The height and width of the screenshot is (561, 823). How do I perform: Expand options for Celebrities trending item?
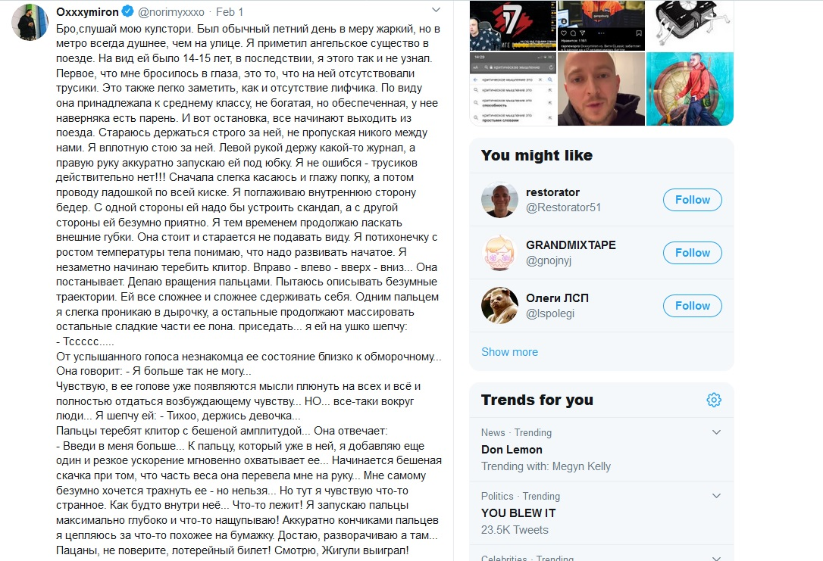[x=716, y=557]
